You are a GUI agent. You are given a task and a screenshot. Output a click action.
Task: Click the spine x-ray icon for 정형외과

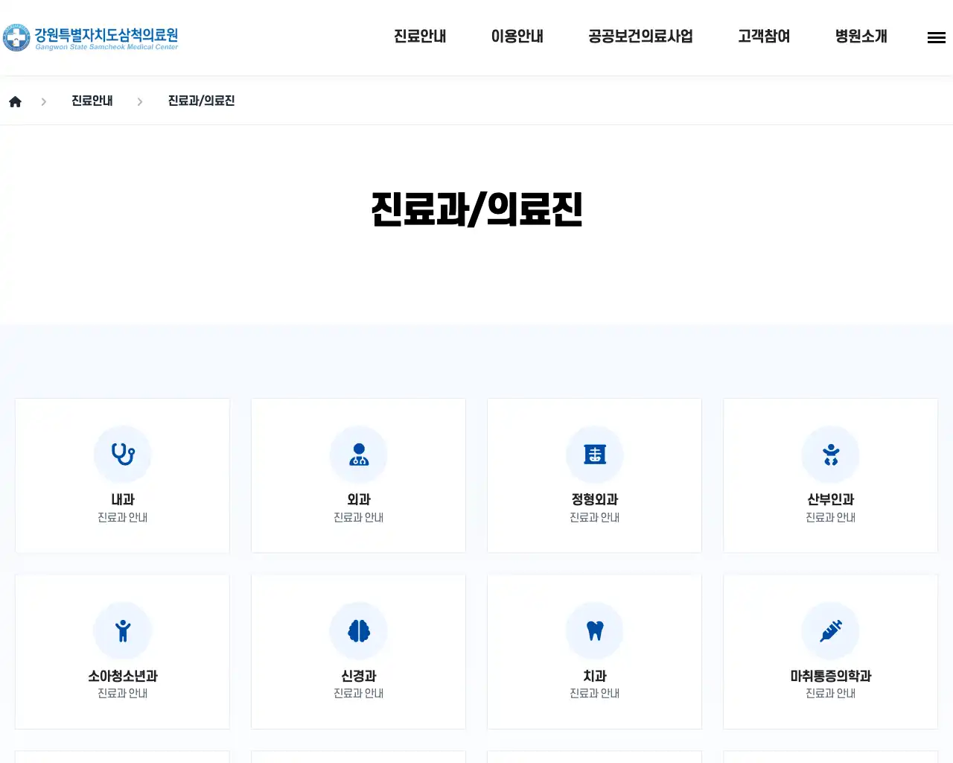click(x=595, y=455)
